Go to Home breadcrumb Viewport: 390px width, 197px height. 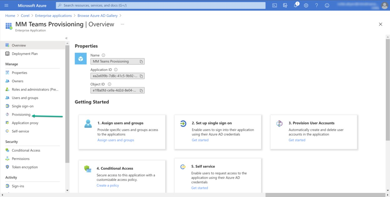tap(10, 16)
